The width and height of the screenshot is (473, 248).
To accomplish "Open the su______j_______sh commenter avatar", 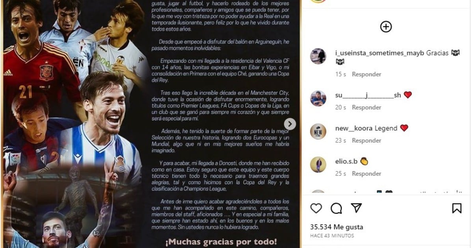I will coord(318,98).
